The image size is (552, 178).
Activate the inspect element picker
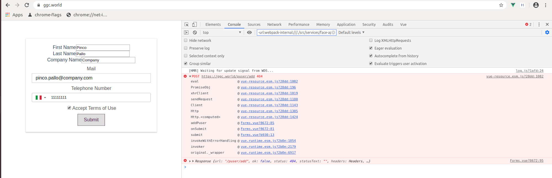click(x=187, y=25)
